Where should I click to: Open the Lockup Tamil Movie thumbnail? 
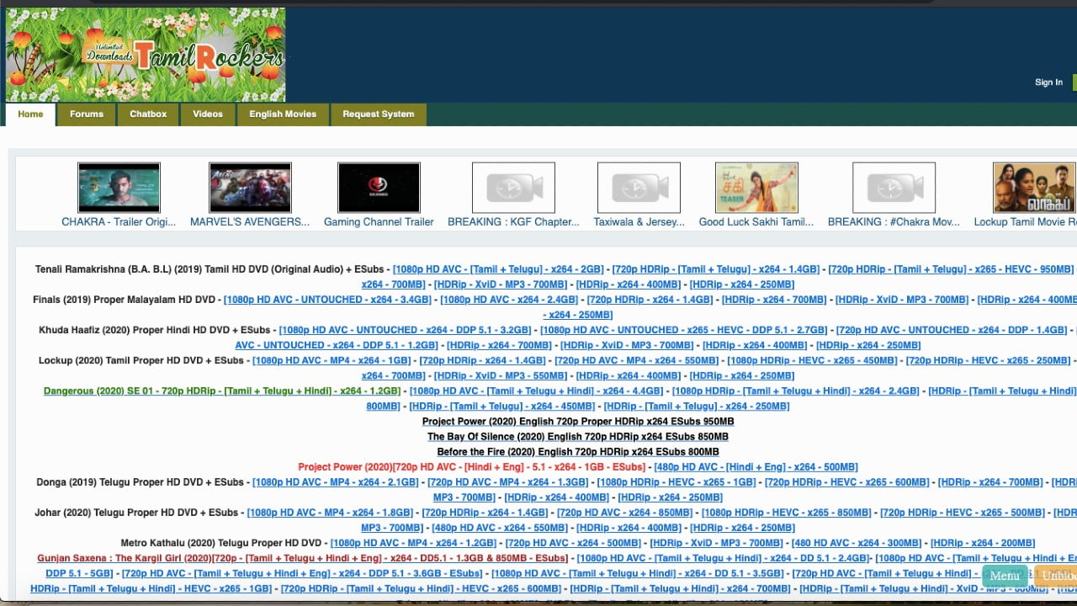pos(1034,188)
